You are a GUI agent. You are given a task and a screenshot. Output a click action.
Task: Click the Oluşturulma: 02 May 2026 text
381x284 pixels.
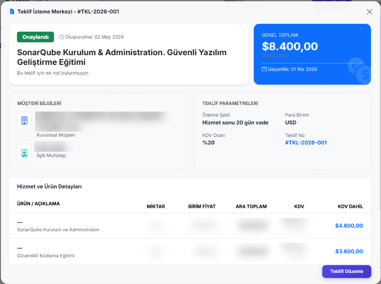point(95,37)
